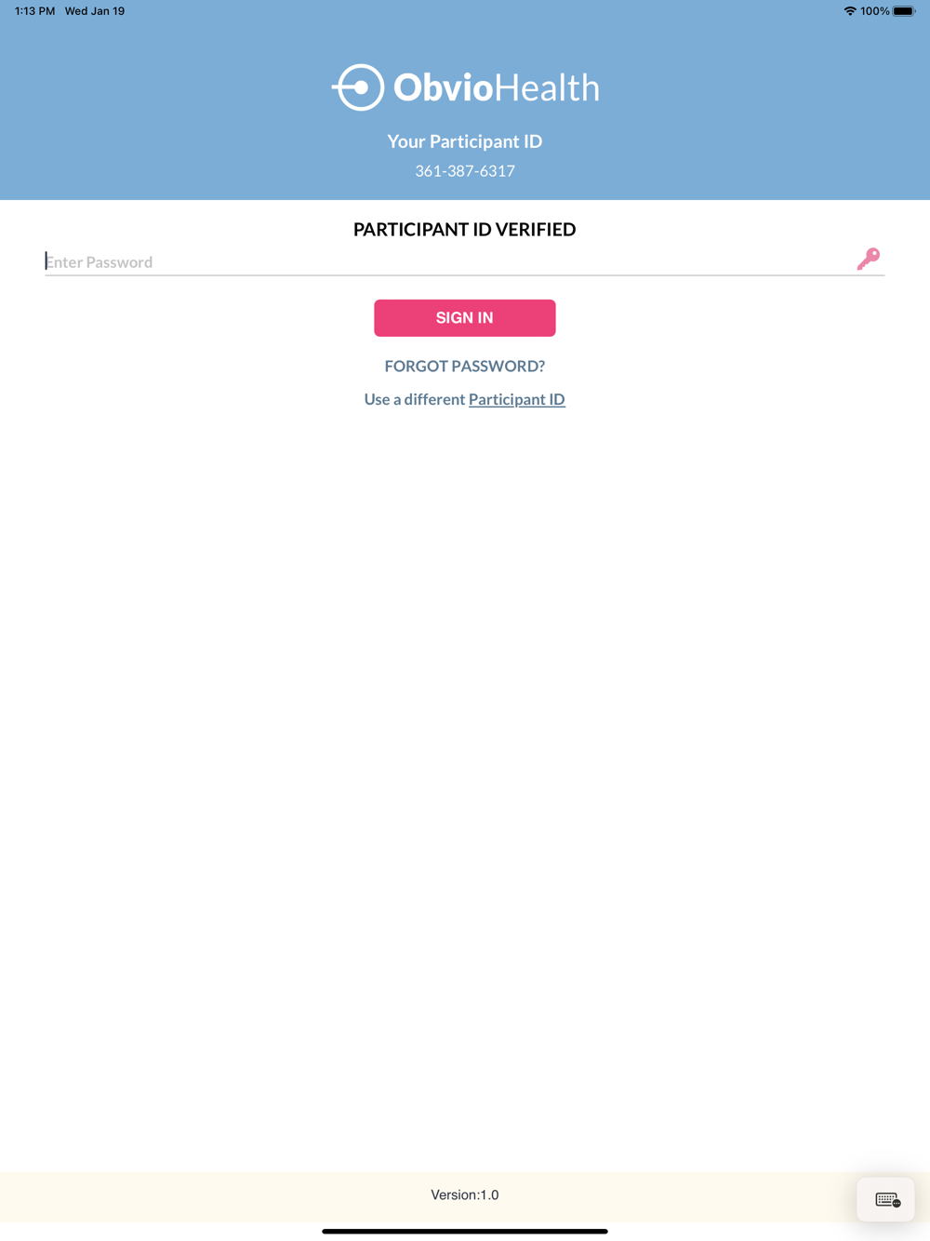930x1241 pixels.
Task: Click the ObvioHealth brand name text
Action: click(497, 87)
